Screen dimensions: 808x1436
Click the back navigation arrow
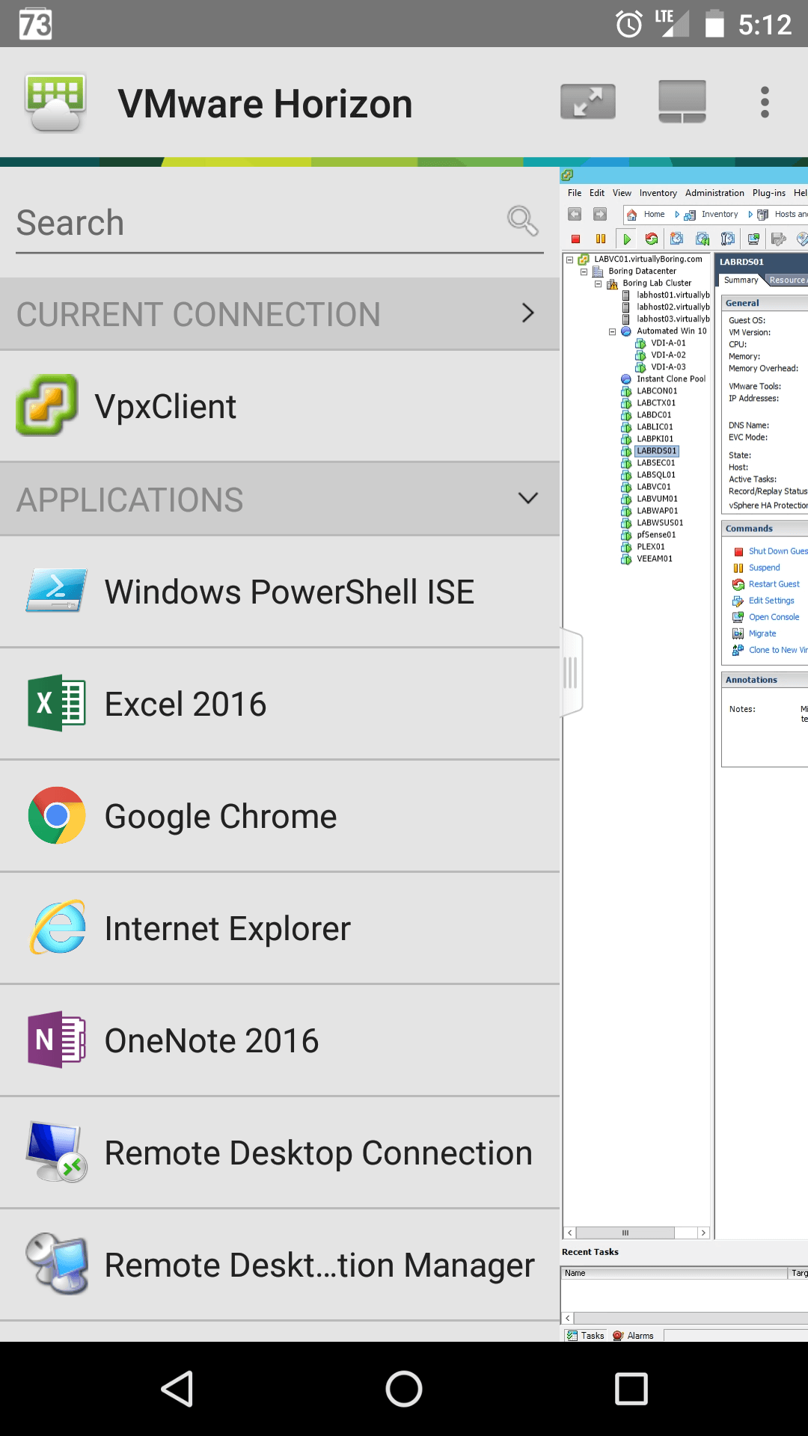[575, 215]
